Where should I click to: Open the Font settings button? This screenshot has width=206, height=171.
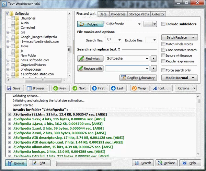(159, 88)
